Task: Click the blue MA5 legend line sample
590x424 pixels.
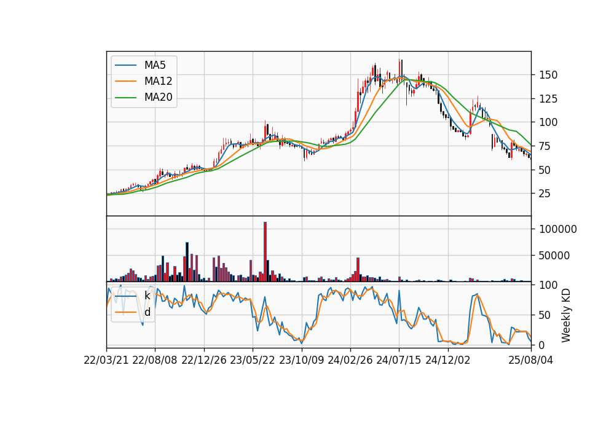Action: coord(125,65)
